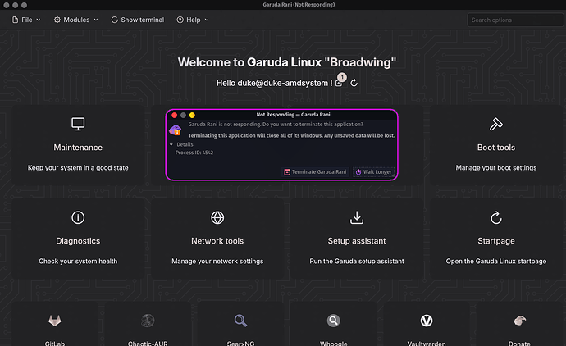
Task: Open the Vaultwarden icon
Action: 427,321
